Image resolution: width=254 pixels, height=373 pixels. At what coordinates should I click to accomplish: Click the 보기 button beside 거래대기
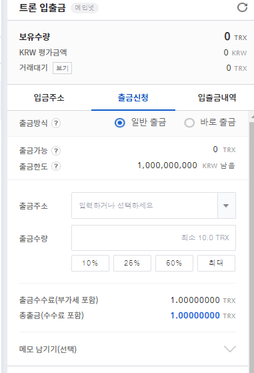[x=62, y=68]
